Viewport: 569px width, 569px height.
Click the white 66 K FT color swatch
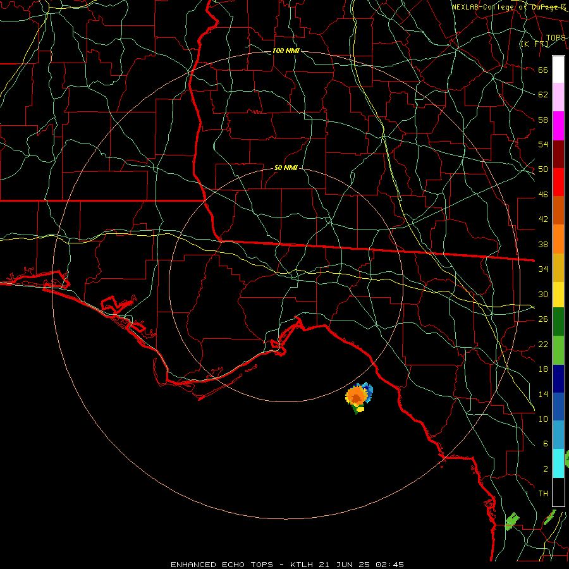pyautogui.click(x=558, y=70)
